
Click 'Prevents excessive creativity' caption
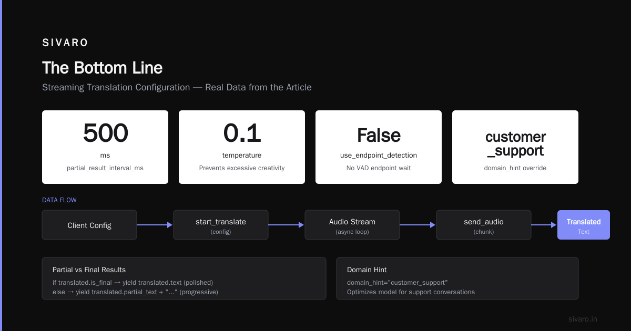click(242, 168)
